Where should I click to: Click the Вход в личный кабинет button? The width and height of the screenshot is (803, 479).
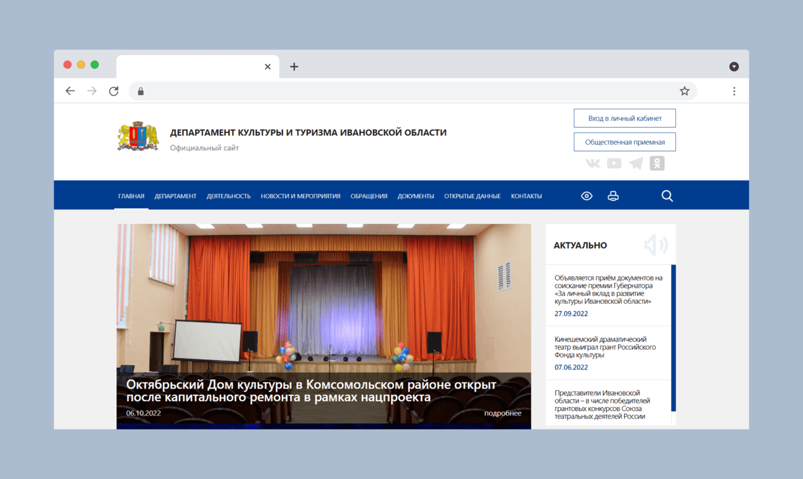(624, 118)
